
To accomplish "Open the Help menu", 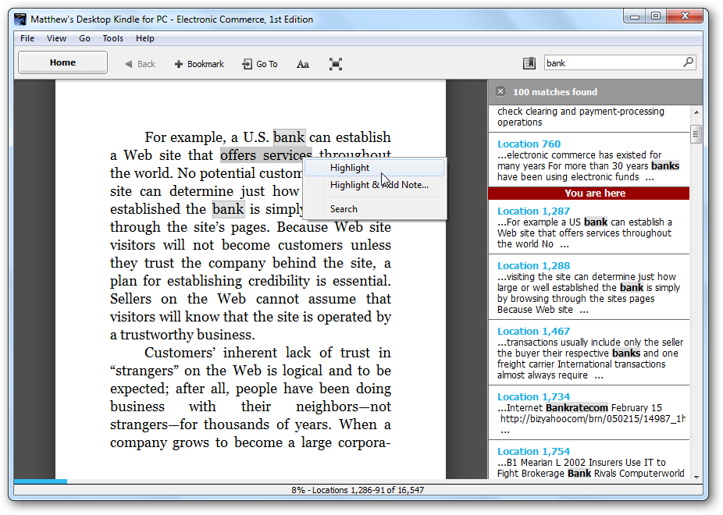I will click(x=144, y=38).
